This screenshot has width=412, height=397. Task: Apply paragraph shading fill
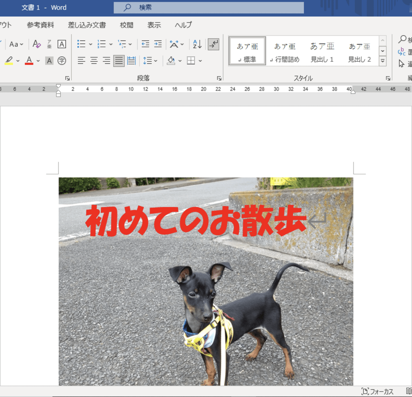(171, 61)
